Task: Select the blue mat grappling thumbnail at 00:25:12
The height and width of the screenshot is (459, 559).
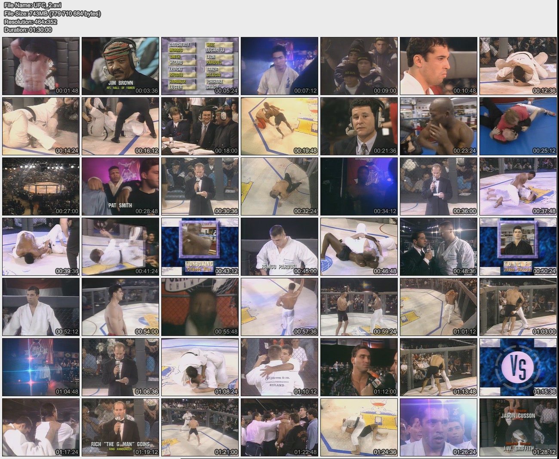Action: click(518, 126)
